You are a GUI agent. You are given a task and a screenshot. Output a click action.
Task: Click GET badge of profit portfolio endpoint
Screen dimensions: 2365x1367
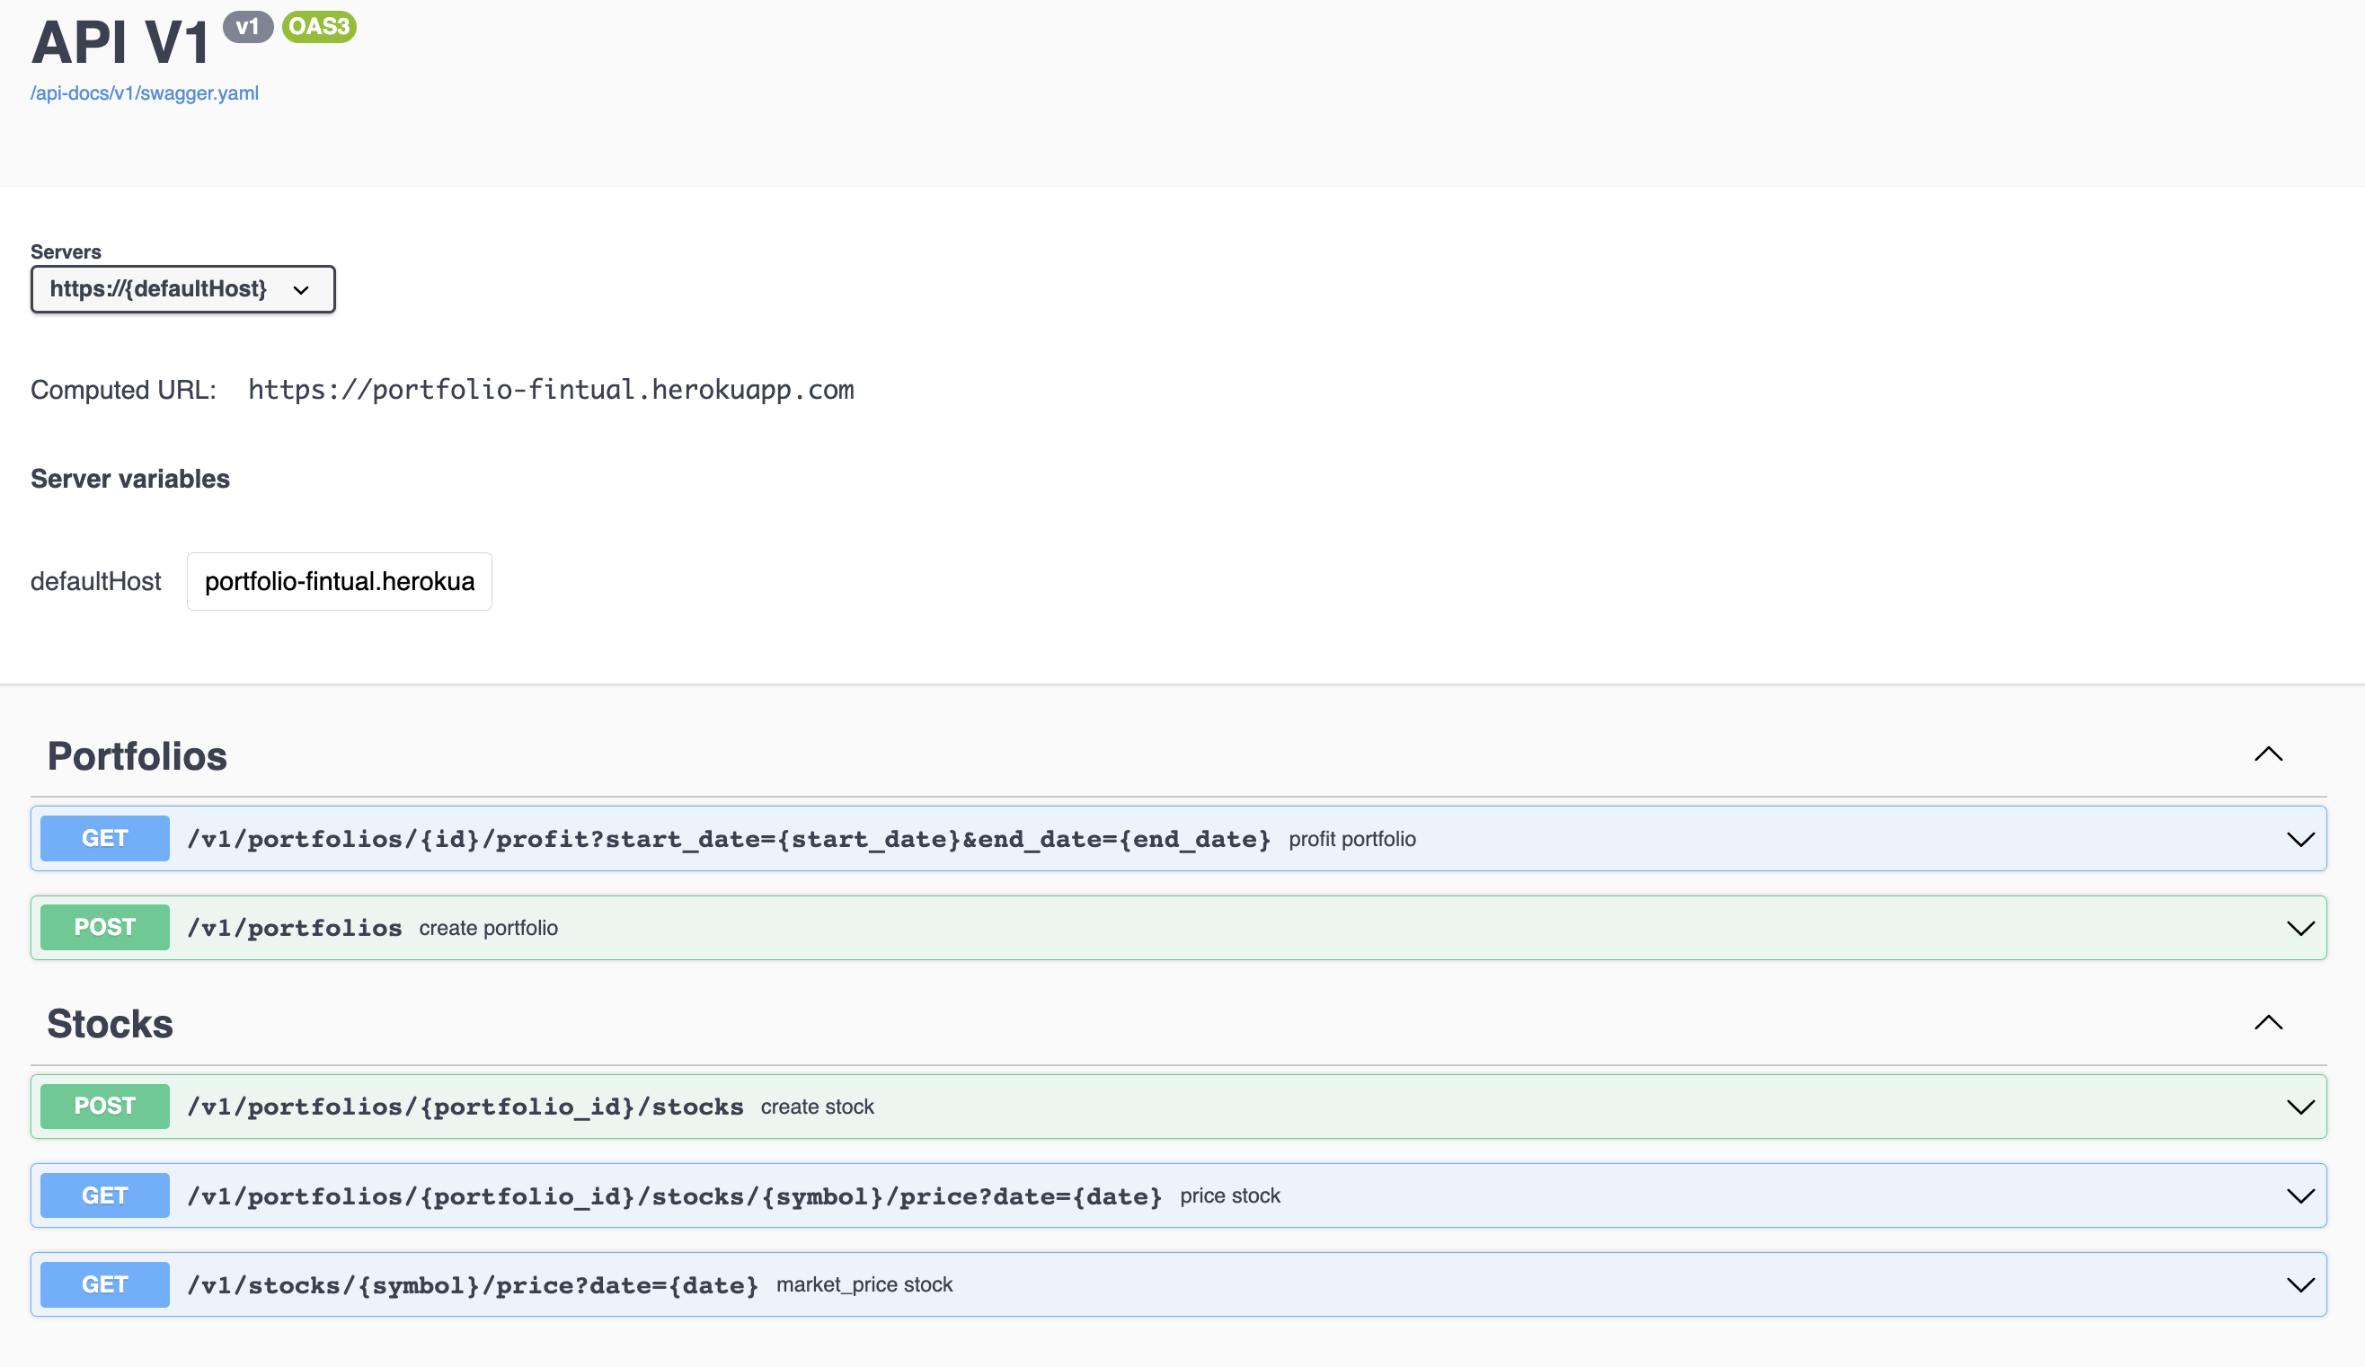coord(105,839)
